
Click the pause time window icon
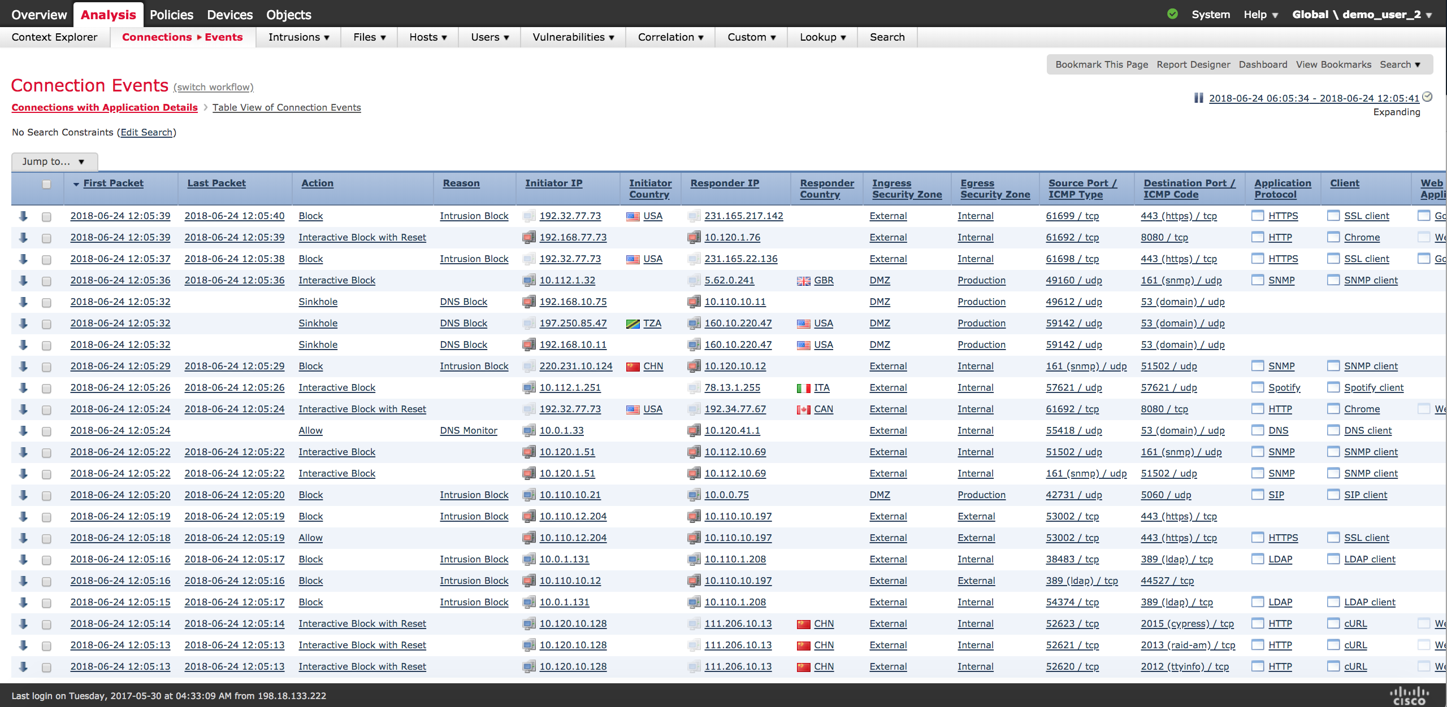tap(1198, 98)
